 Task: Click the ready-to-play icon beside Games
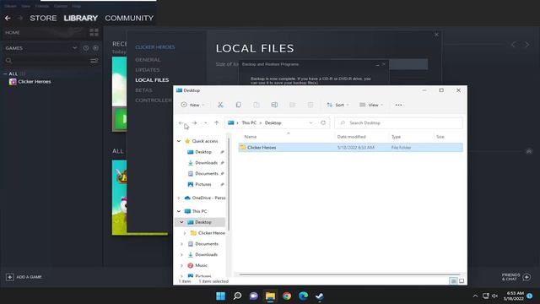(x=95, y=48)
